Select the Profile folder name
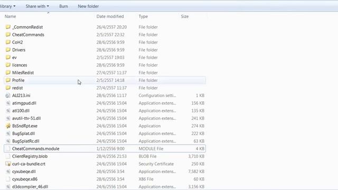This screenshot has height=190, width=338. point(18,80)
